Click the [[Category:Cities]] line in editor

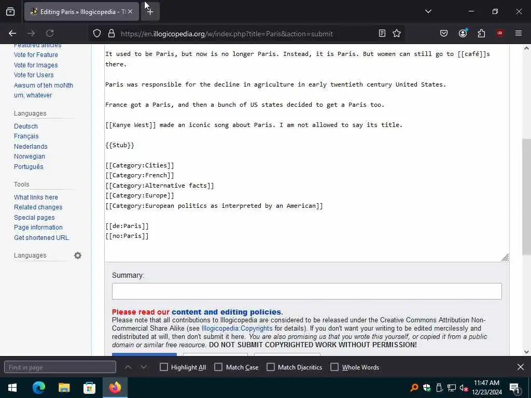139,165
